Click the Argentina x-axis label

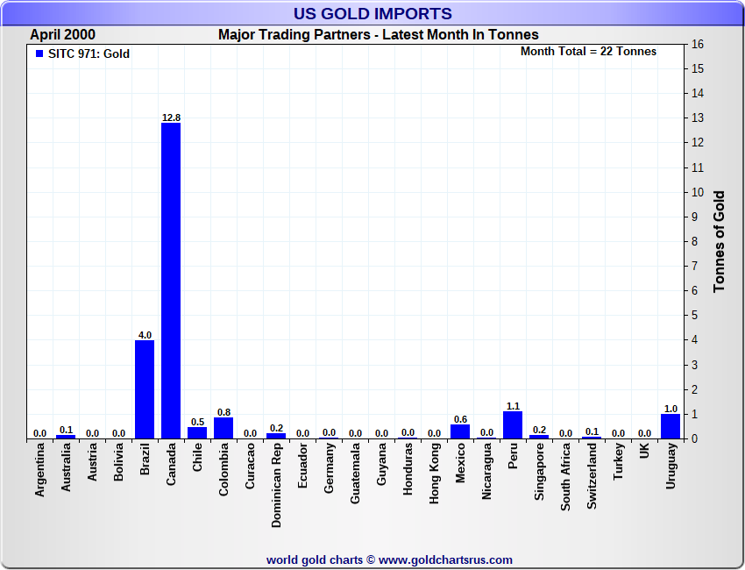(x=40, y=471)
